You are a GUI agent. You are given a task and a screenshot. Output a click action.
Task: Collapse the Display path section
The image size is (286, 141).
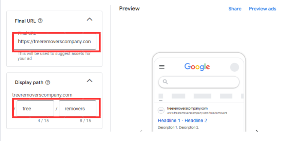(89, 81)
